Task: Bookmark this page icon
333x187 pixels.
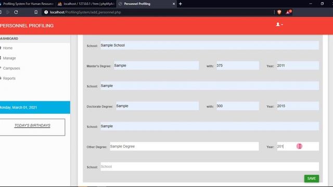Action: tap(36, 12)
